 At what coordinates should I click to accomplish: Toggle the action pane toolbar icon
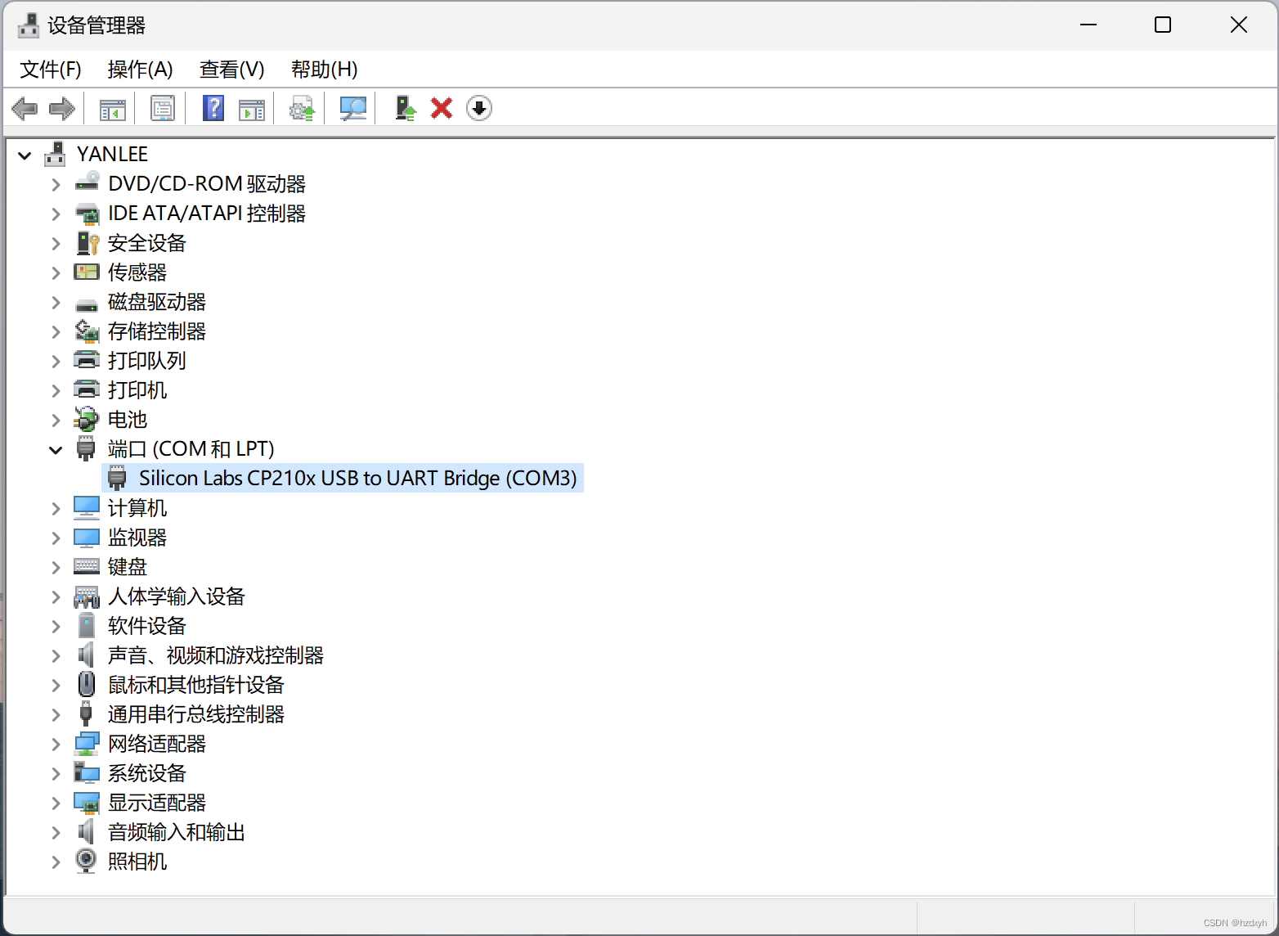252,109
